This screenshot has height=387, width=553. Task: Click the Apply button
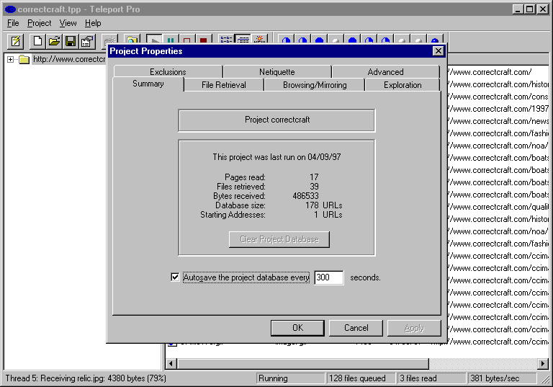(414, 328)
